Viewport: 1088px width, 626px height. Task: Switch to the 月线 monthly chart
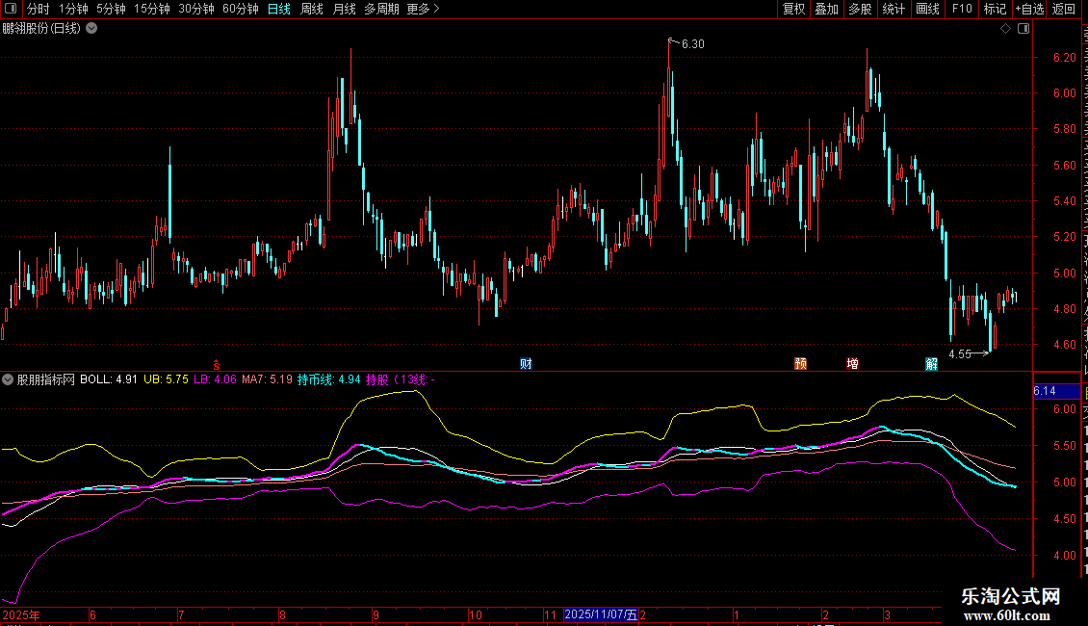click(344, 9)
